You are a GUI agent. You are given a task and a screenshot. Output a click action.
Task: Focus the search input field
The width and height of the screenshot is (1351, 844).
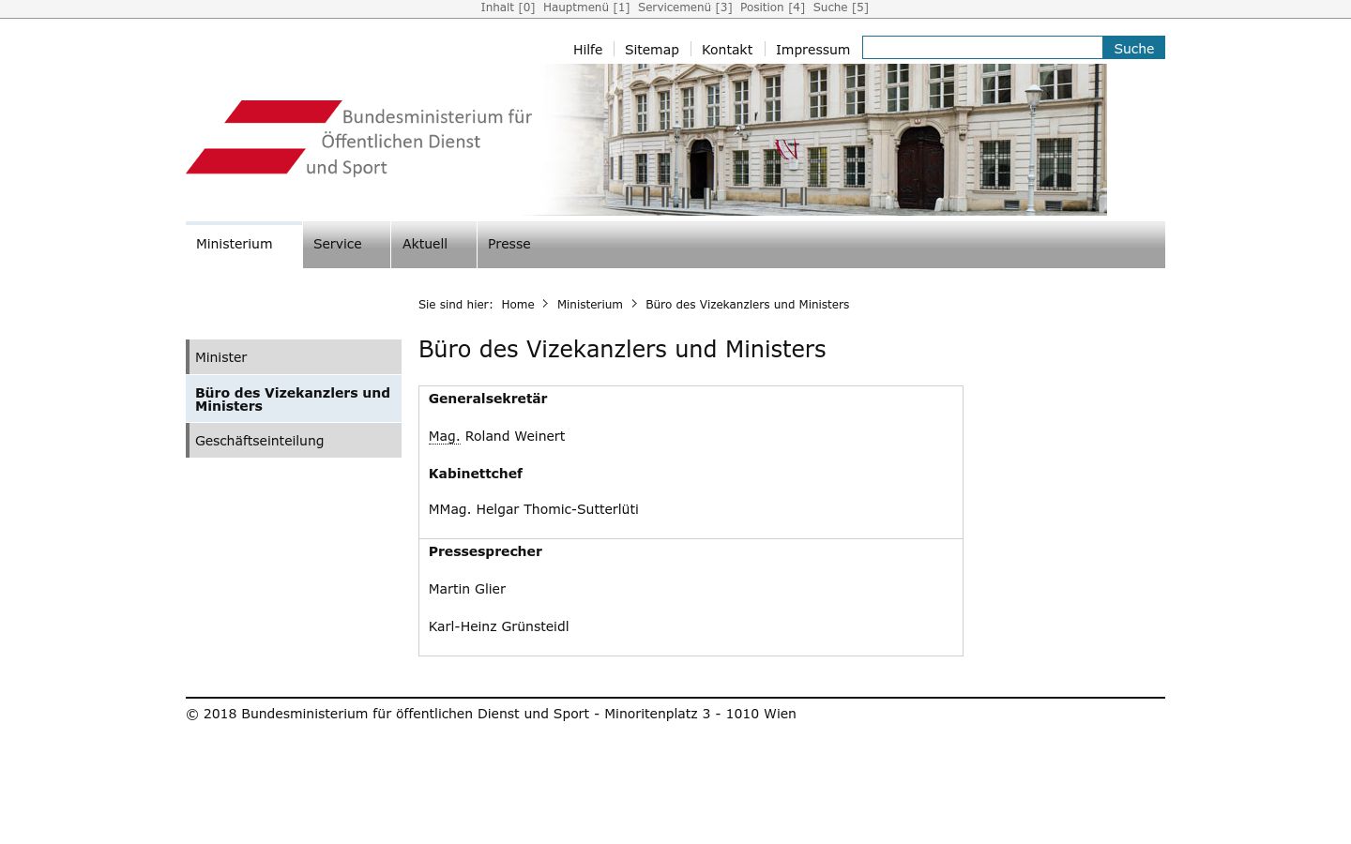click(982, 48)
